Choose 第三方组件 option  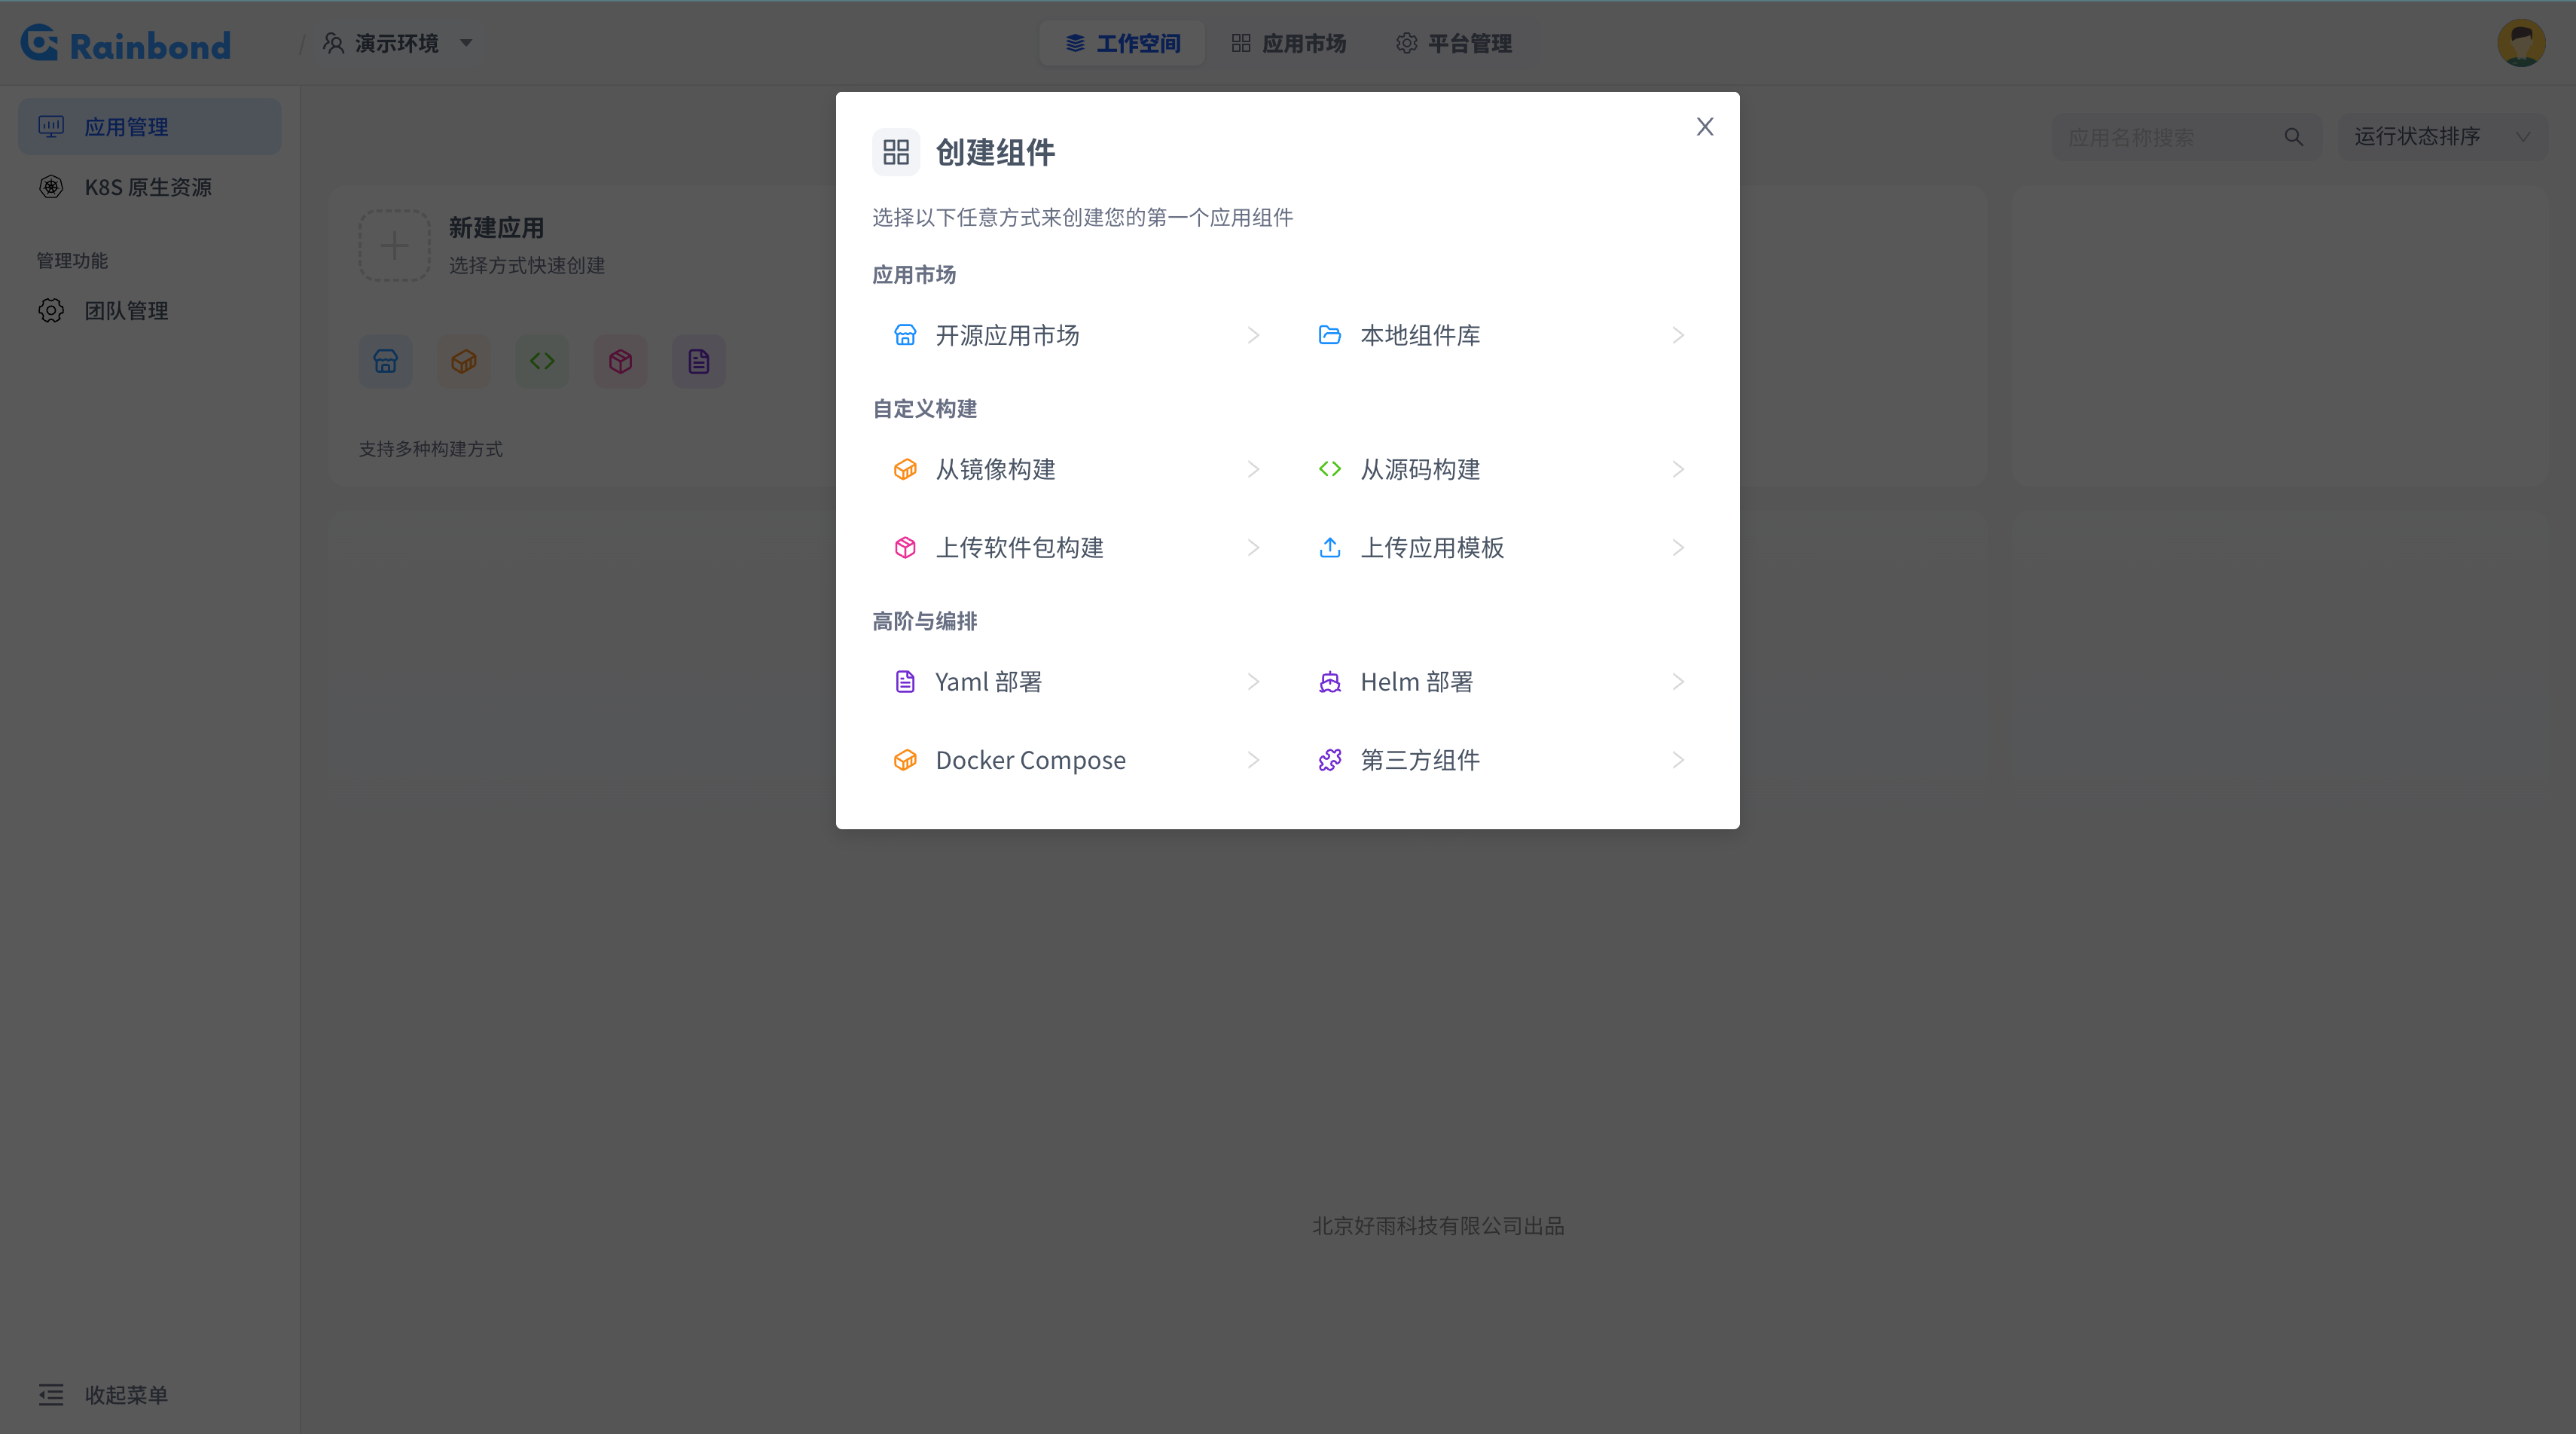1501,760
